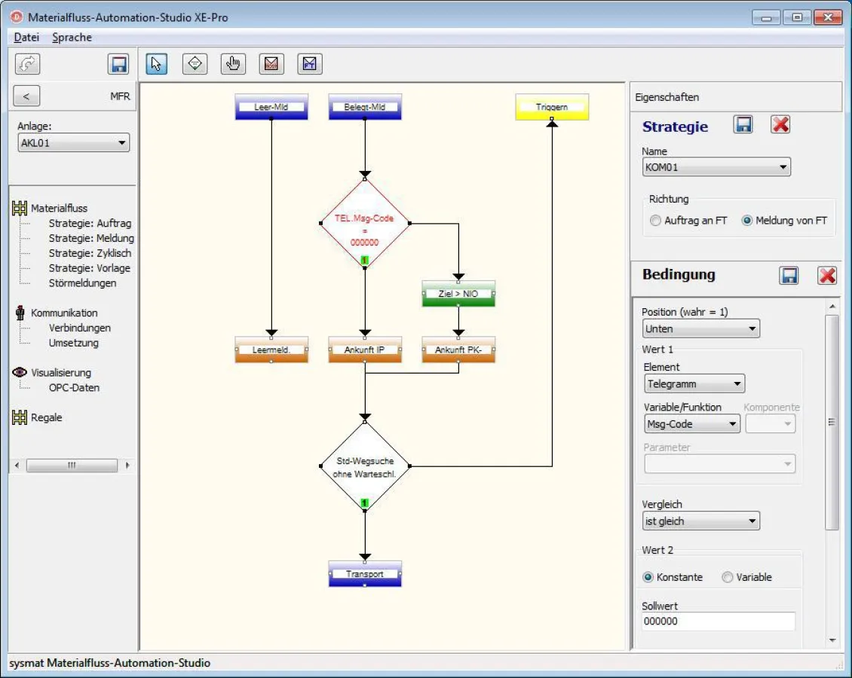Click inside the Sollwert input field

717,621
